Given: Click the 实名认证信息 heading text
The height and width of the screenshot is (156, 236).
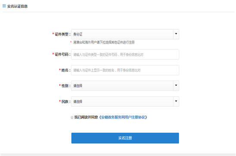Looking at the screenshot, I should pos(17,6).
